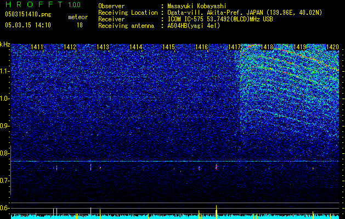
Task: Click the Receiving antenna label
Action: pyautogui.click(x=126, y=26)
